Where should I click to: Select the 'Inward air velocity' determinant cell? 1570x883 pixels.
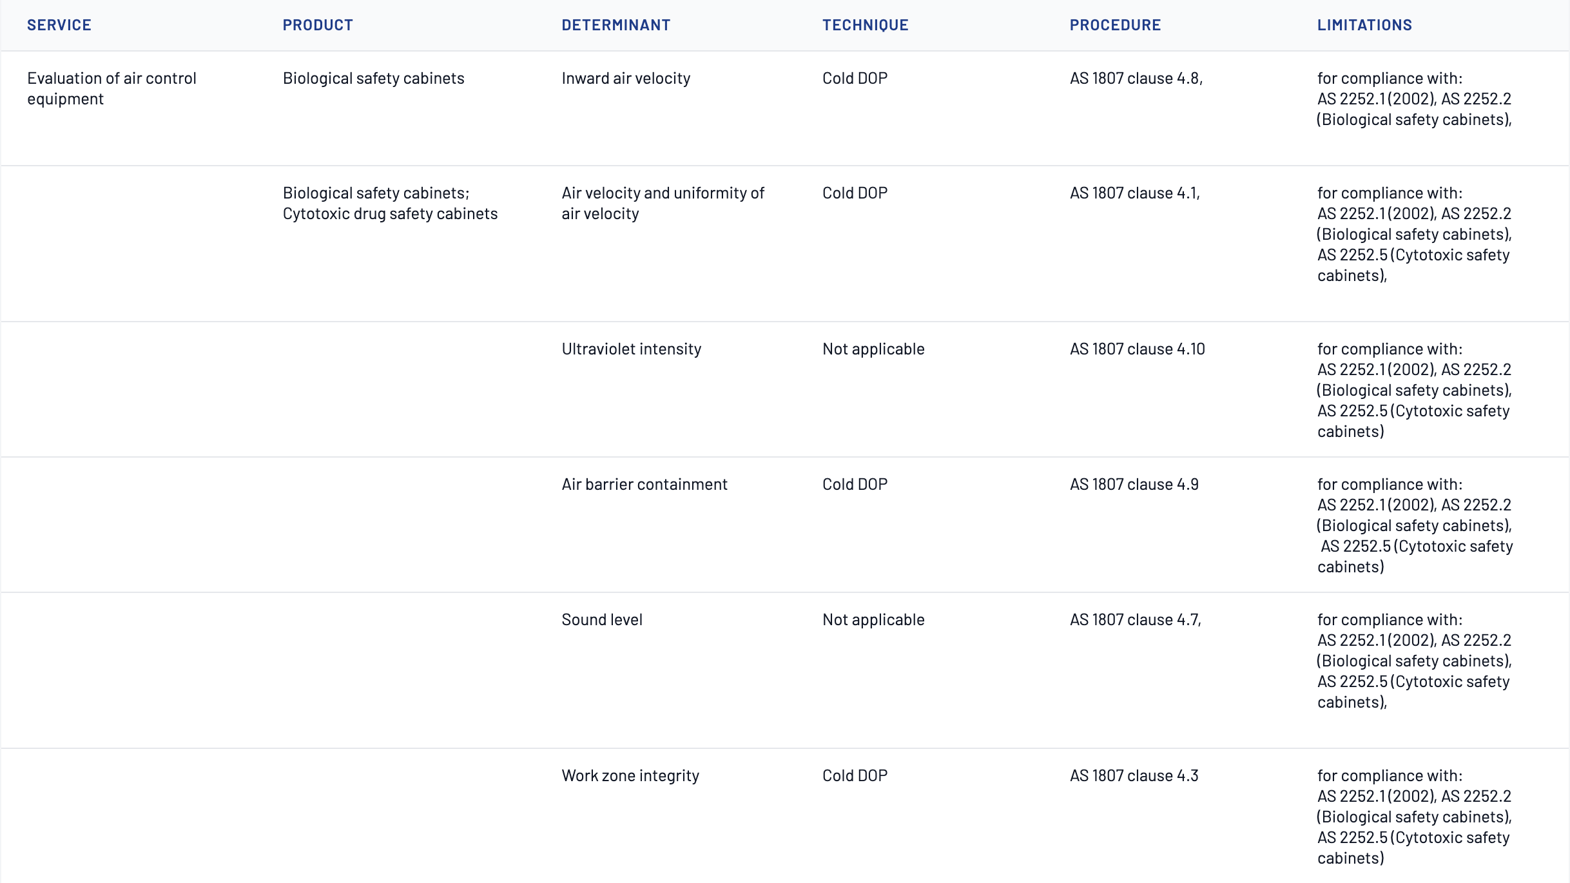point(626,78)
